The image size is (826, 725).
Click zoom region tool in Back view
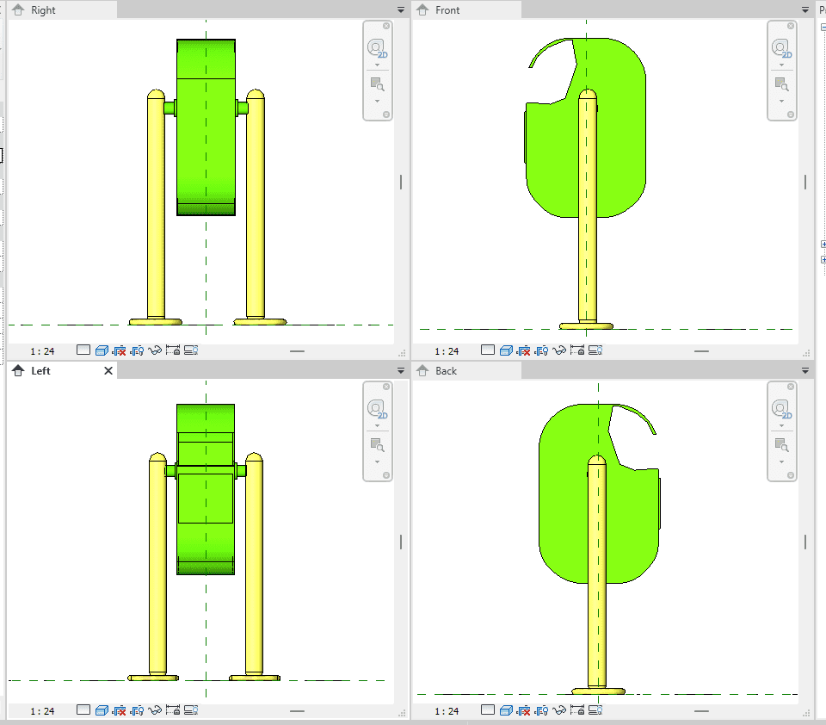(x=781, y=445)
